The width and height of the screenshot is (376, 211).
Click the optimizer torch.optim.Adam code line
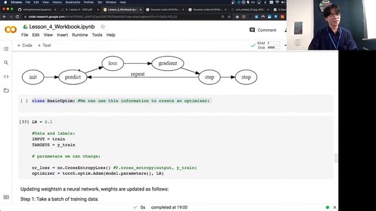98,173
